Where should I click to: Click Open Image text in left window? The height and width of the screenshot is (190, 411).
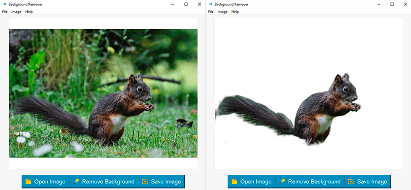tap(50, 182)
